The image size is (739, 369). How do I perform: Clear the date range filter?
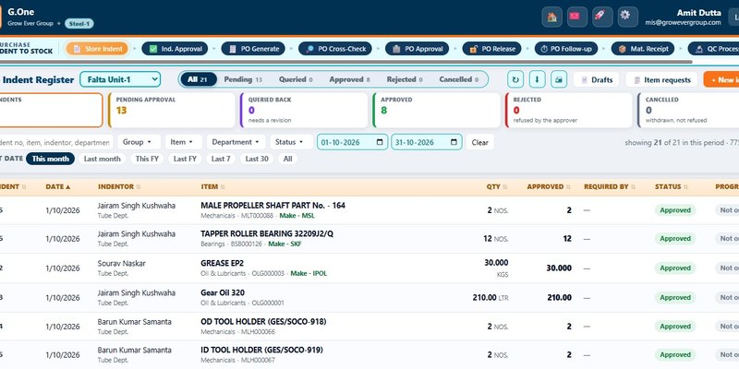tap(479, 142)
